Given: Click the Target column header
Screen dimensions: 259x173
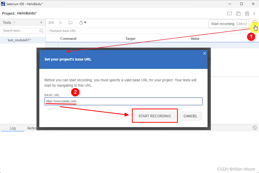Looking at the screenshot, I should [x=130, y=39].
